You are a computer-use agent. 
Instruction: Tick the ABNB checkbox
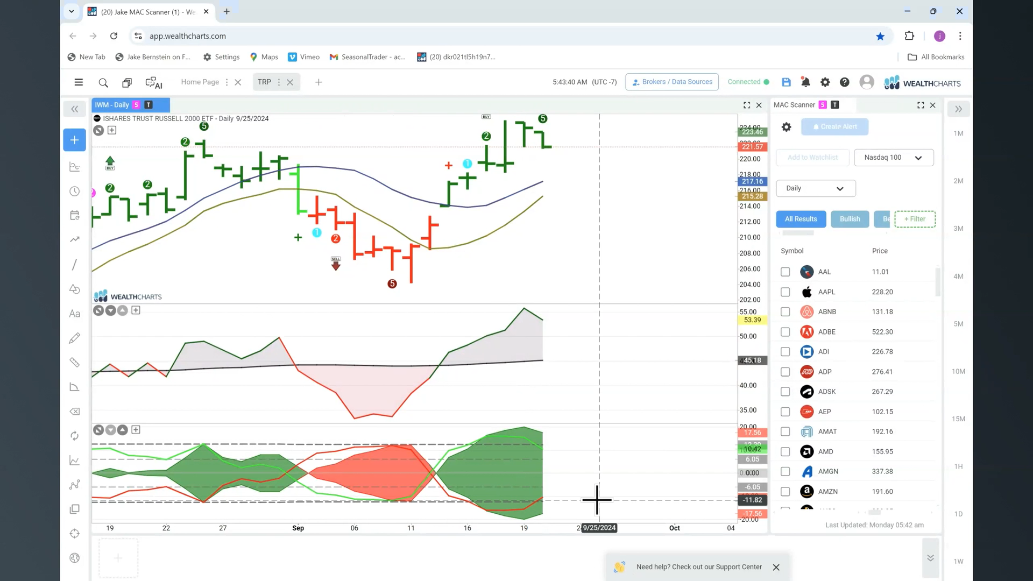[785, 312]
